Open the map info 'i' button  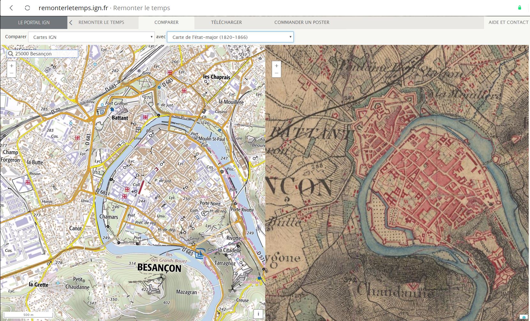[258, 314]
